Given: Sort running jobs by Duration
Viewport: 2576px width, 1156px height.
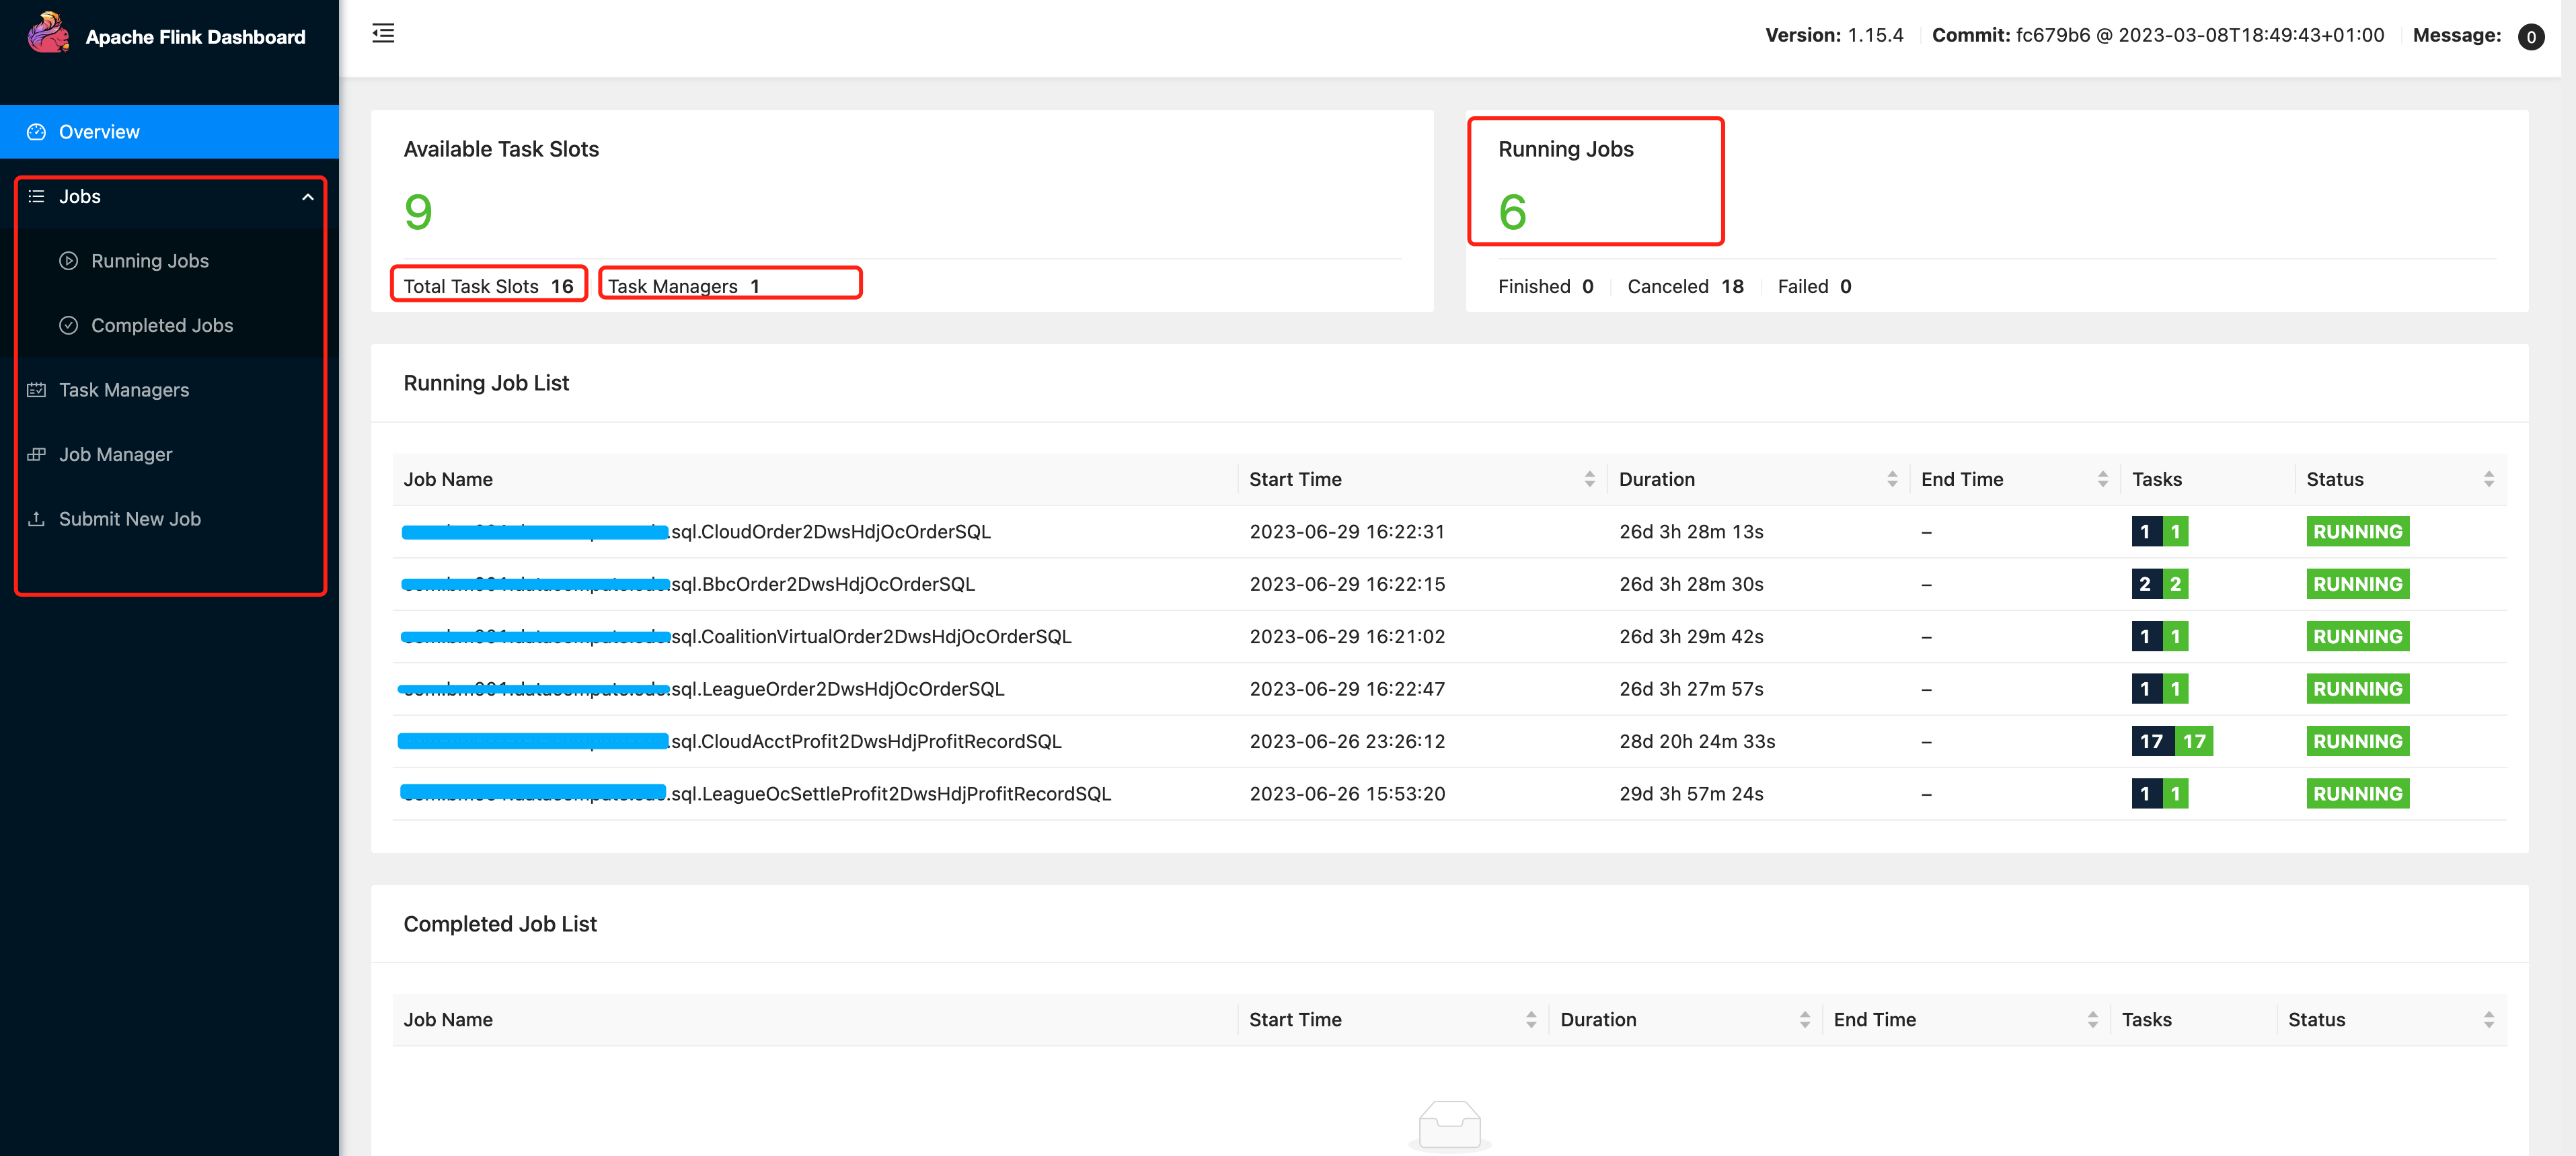Looking at the screenshot, I should 1892,480.
